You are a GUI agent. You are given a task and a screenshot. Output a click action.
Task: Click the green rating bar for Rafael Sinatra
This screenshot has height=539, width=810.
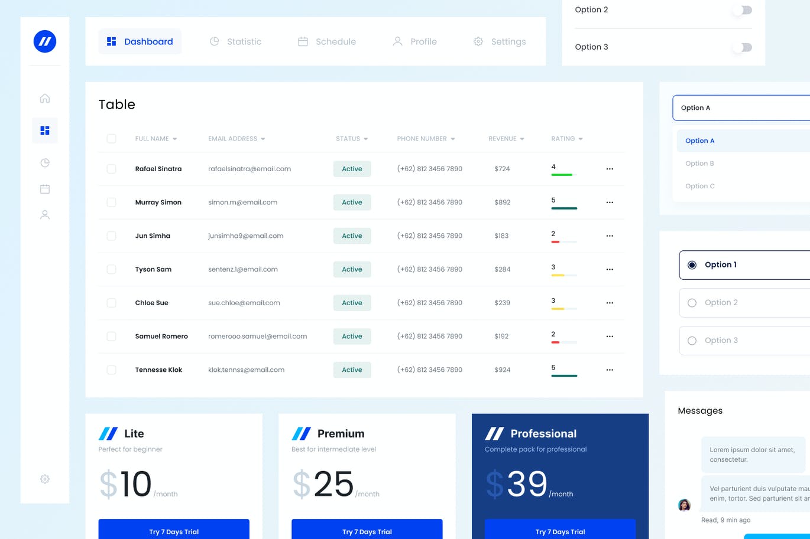[x=562, y=175]
